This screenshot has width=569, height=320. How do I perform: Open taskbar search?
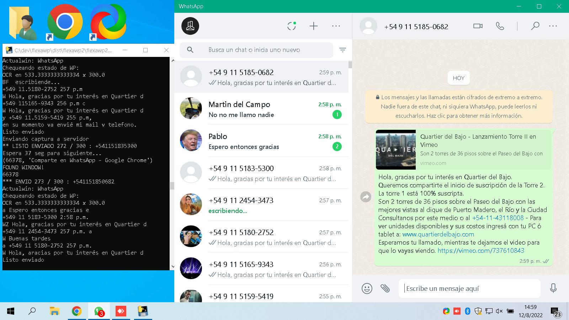pyautogui.click(x=32, y=311)
